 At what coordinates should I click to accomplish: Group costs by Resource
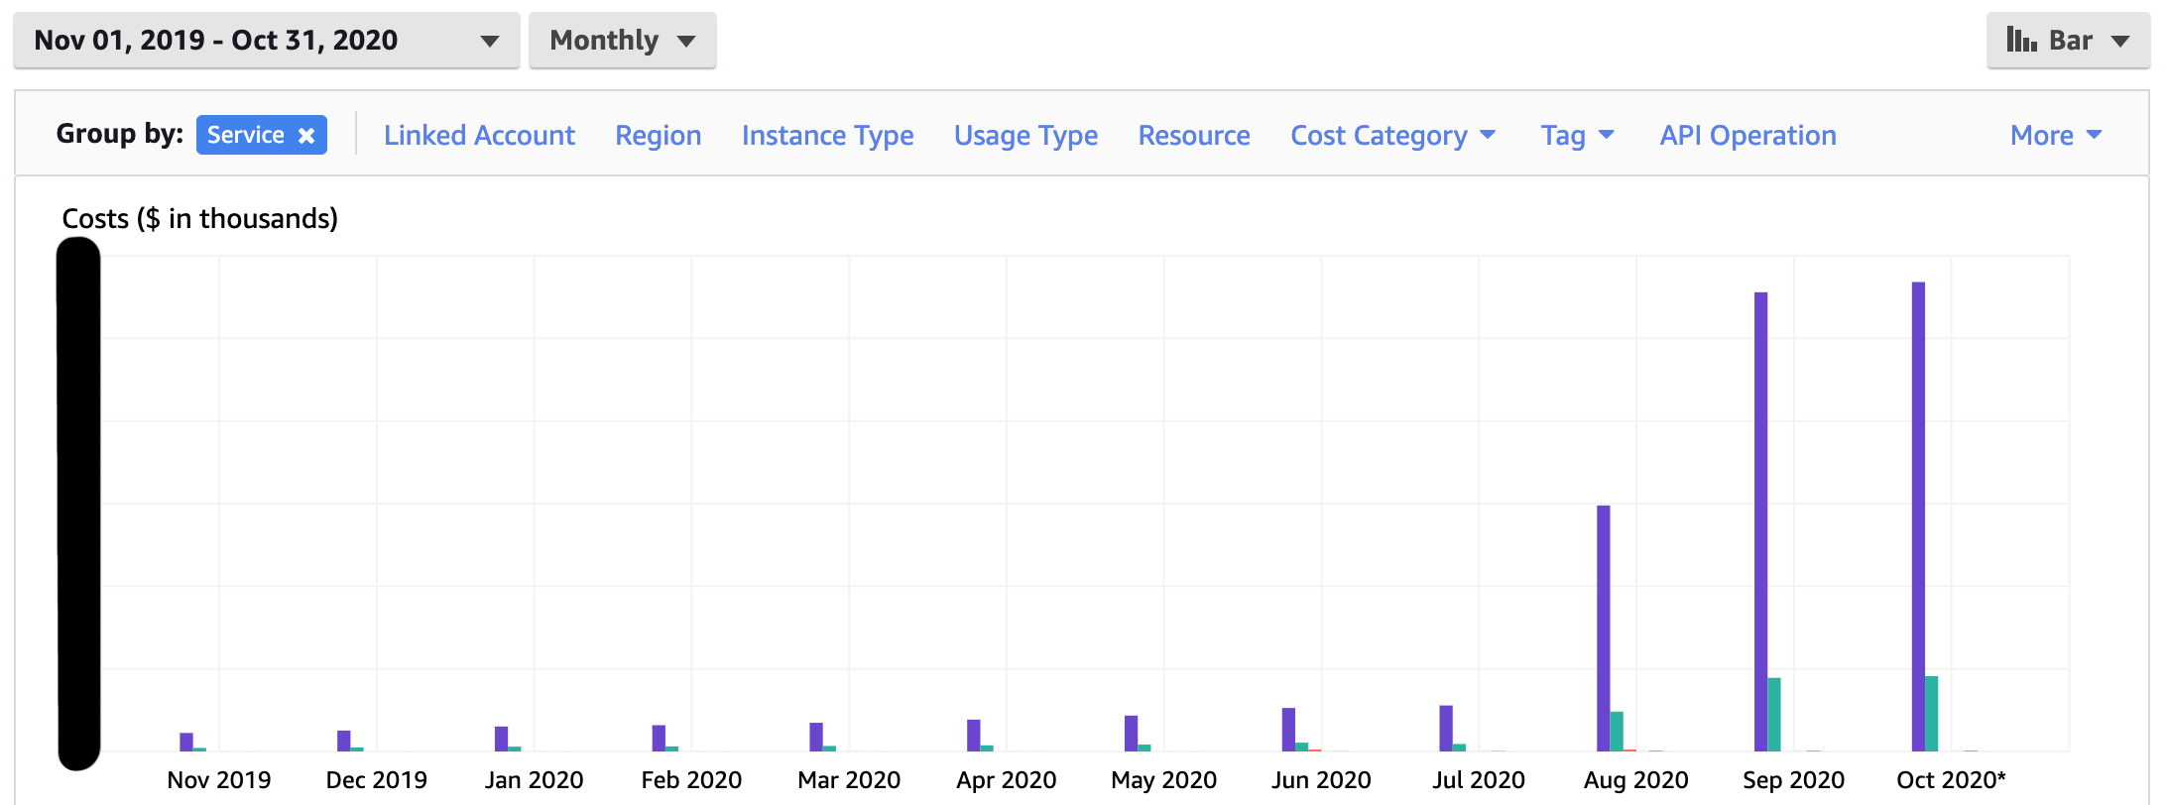click(x=1193, y=136)
